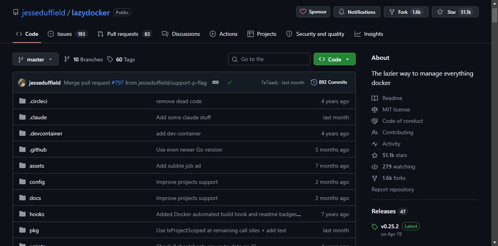Image resolution: width=498 pixels, height=246 pixels.
Task: Open pull request #797 link
Action: tap(117, 83)
